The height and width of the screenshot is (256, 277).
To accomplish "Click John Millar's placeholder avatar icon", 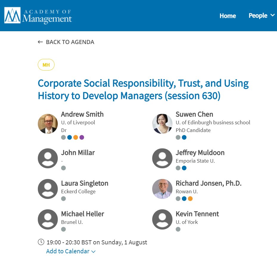I will click(48, 158).
